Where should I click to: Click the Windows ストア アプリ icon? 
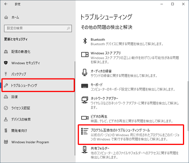pos(85,55)
